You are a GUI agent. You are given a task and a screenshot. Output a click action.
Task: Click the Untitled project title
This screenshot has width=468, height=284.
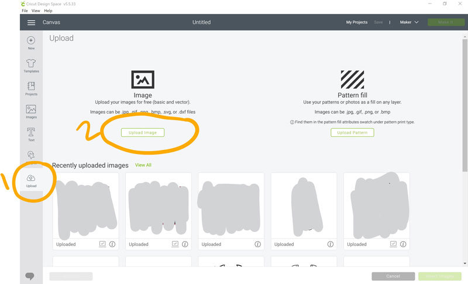(201, 22)
